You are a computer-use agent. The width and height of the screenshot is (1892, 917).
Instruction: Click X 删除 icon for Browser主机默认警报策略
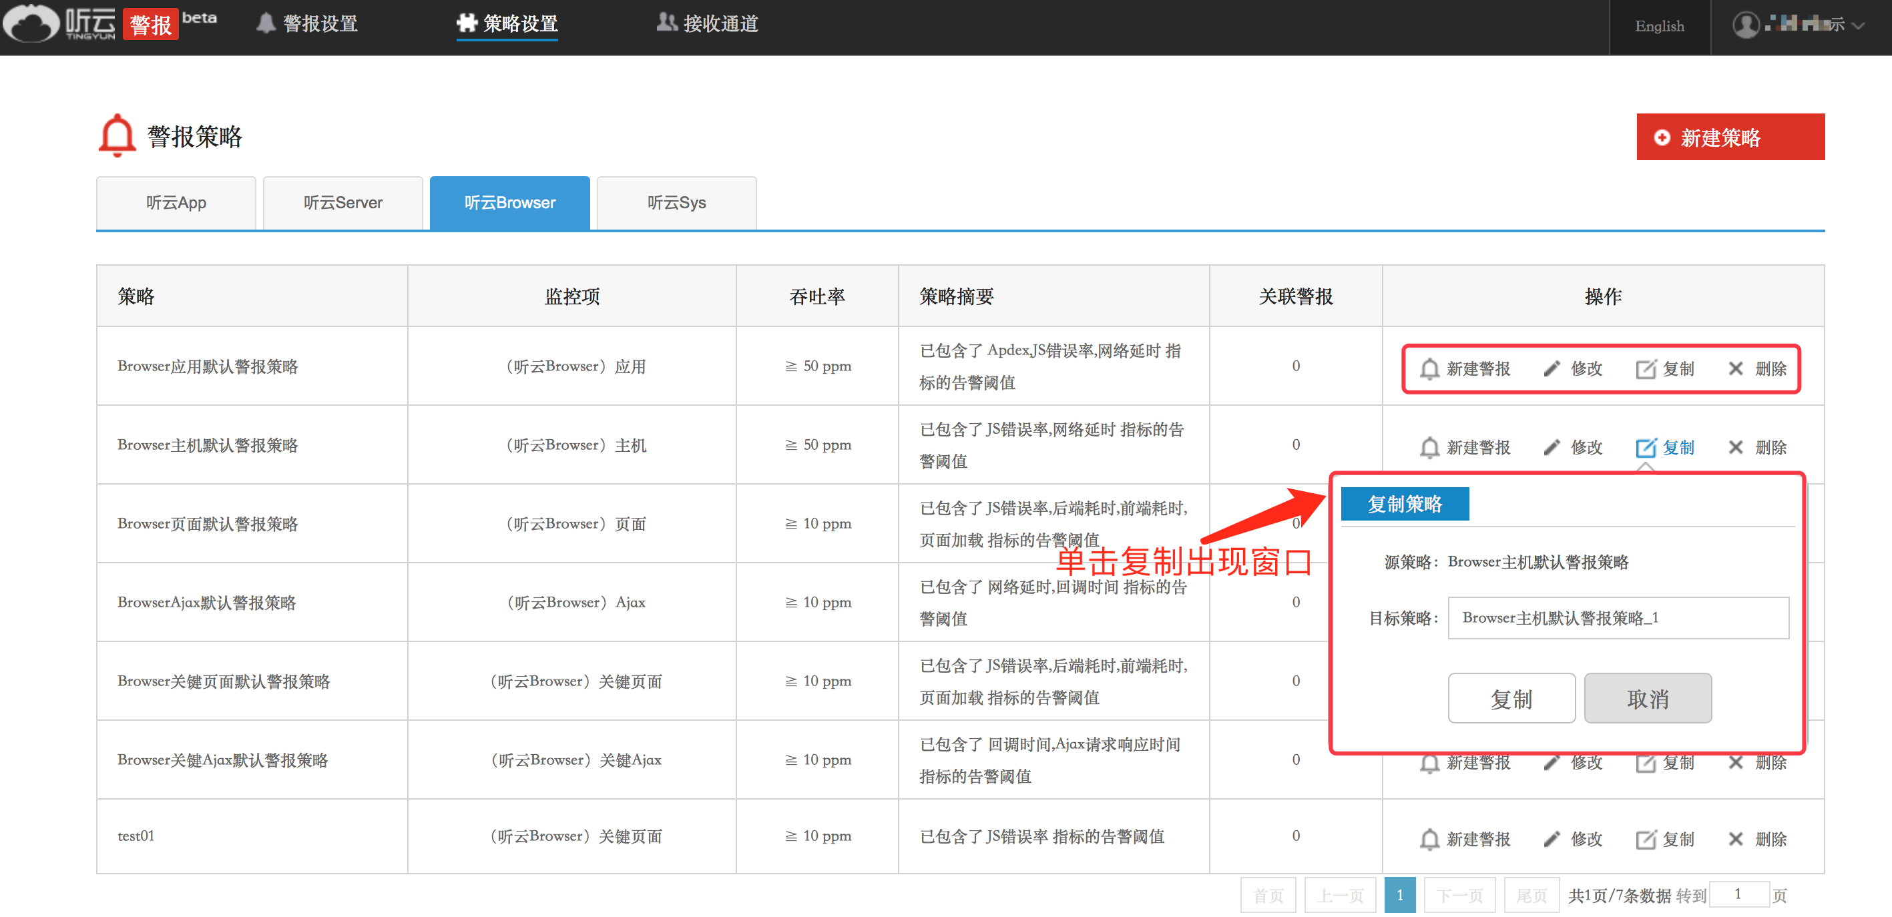pos(1736,447)
